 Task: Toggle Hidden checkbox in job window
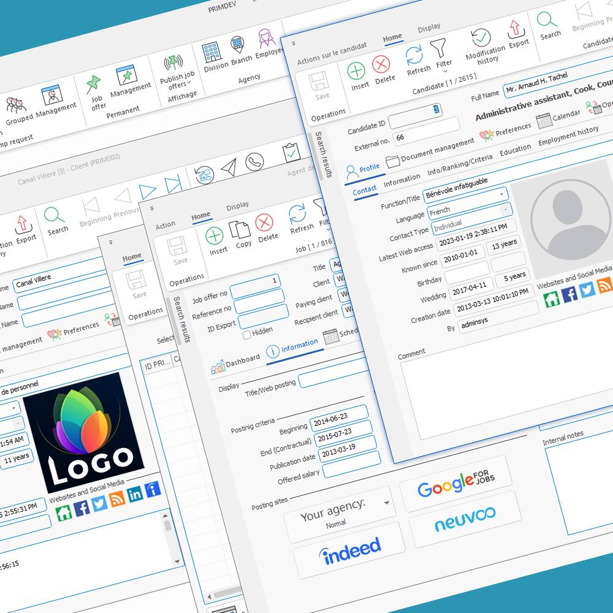[246, 335]
